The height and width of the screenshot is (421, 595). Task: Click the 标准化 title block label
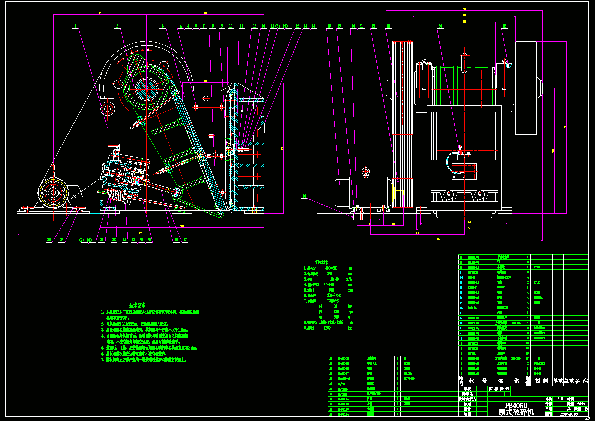(x=468, y=394)
